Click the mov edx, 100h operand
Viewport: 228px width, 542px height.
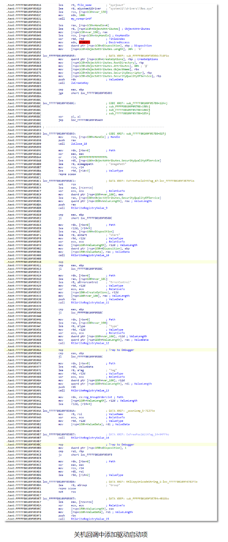[x=78, y=15]
